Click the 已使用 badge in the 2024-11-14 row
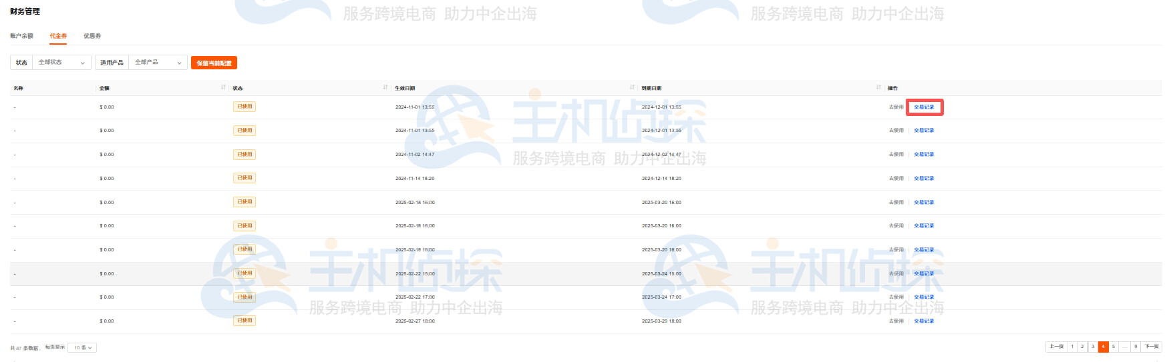 pyautogui.click(x=244, y=178)
